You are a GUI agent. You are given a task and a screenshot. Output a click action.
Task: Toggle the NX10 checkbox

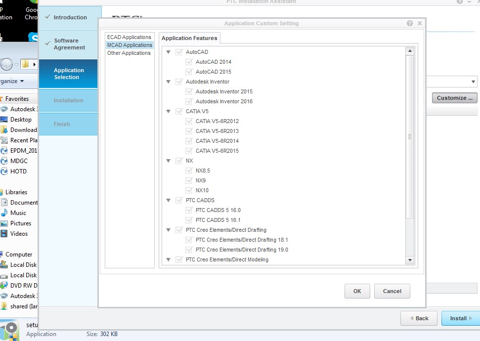pyautogui.click(x=189, y=190)
